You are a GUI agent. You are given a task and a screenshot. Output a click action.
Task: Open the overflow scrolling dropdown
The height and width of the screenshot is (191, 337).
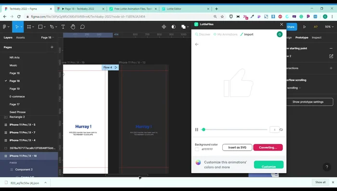tap(294, 88)
